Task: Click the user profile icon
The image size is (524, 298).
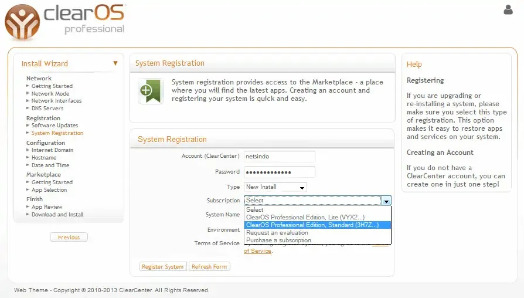Action: pyautogui.click(x=508, y=9)
